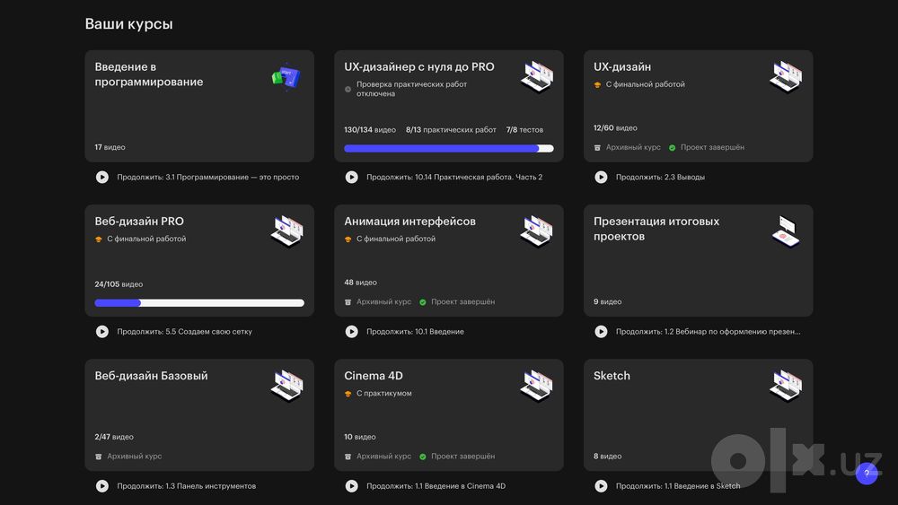Viewport: 898px width, 505px height.
Task: Click graduation cap icon in UX-дизайн card
Action: 597,84
